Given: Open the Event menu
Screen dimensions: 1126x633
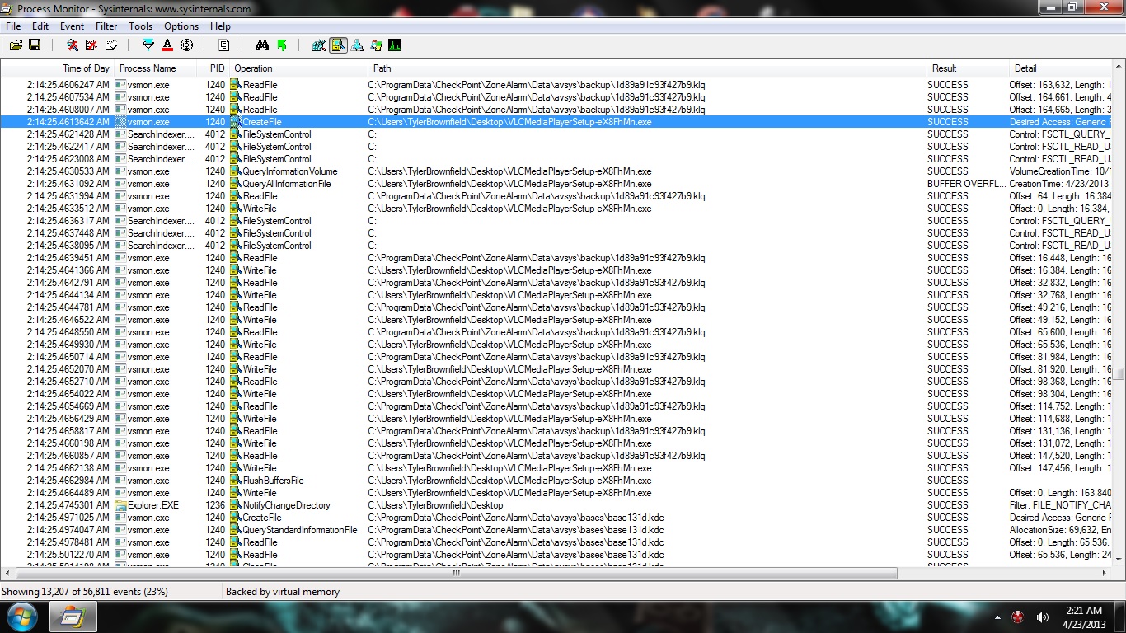Looking at the screenshot, I should pyautogui.click(x=73, y=26).
